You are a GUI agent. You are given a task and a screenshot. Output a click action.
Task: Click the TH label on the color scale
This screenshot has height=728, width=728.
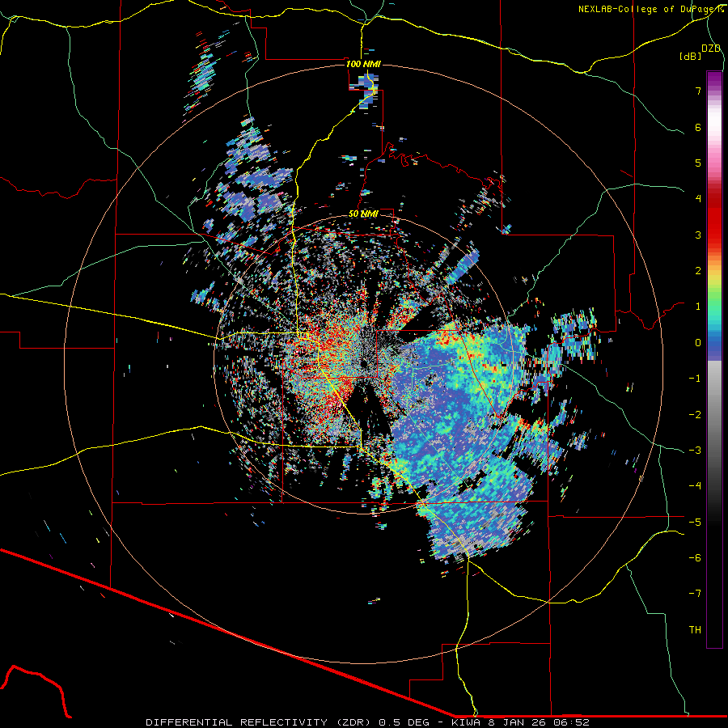coord(695,630)
